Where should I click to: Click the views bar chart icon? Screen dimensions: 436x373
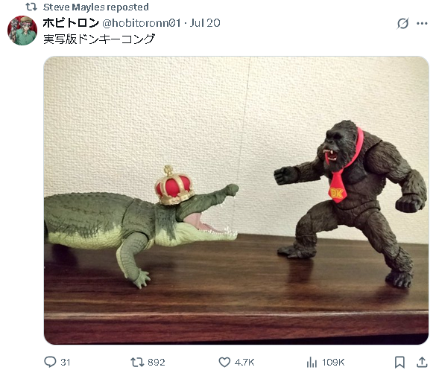312,362
